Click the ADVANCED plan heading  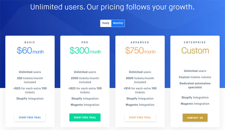140,42
